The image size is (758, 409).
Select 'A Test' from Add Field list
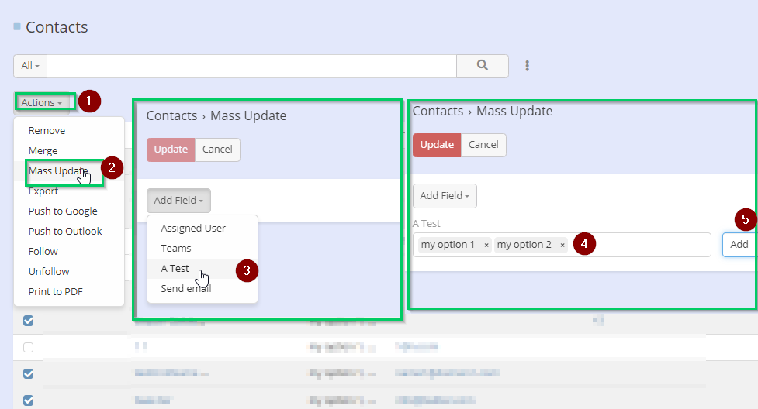[x=175, y=269]
